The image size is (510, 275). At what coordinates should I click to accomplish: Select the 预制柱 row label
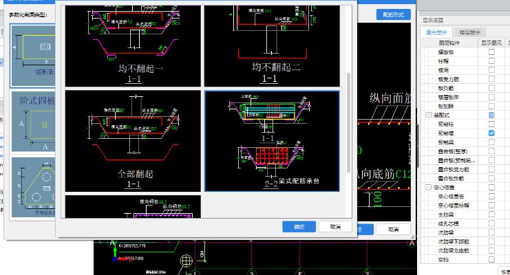point(445,124)
